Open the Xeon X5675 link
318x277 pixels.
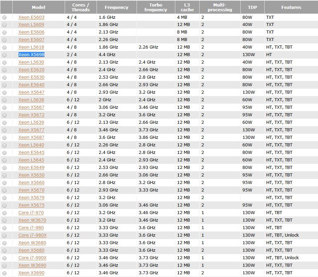coord(31,205)
